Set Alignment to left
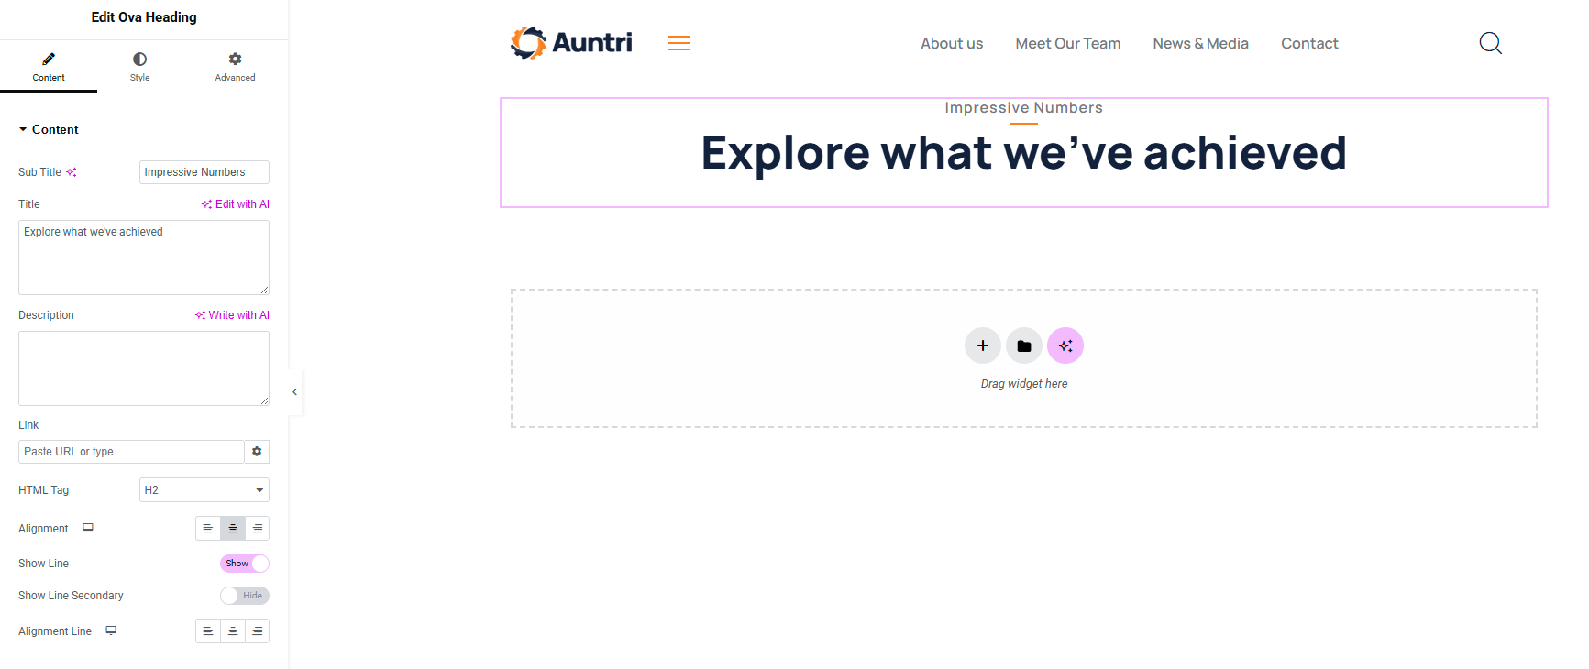The image size is (1589, 669). pos(208,529)
